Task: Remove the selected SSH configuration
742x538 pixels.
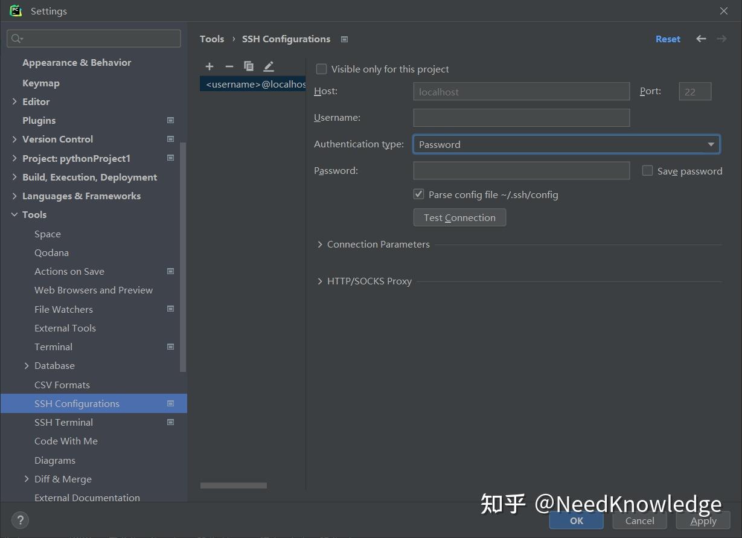Action: [229, 66]
